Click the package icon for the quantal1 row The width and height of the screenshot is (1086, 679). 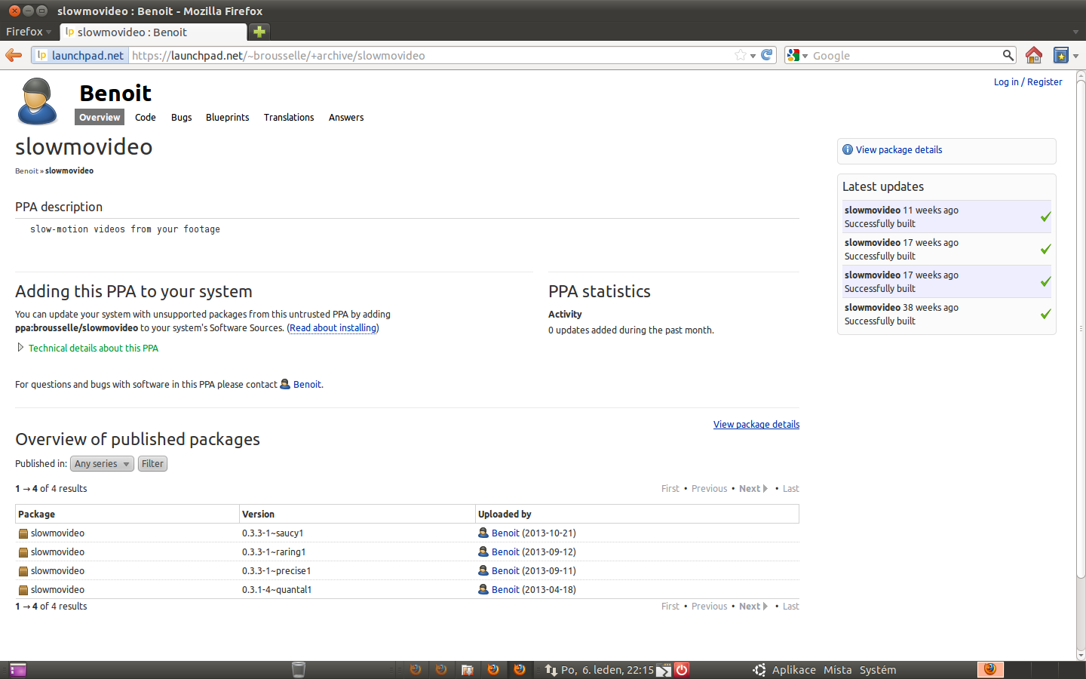tap(23, 590)
